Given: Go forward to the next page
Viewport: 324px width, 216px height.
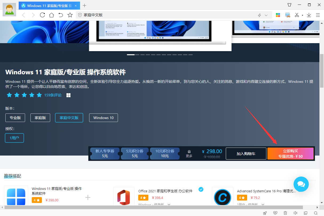Looking at the screenshot, I should pos(33,15).
